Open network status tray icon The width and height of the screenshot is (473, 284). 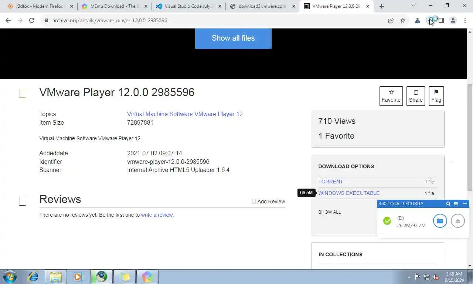[x=427, y=277]
